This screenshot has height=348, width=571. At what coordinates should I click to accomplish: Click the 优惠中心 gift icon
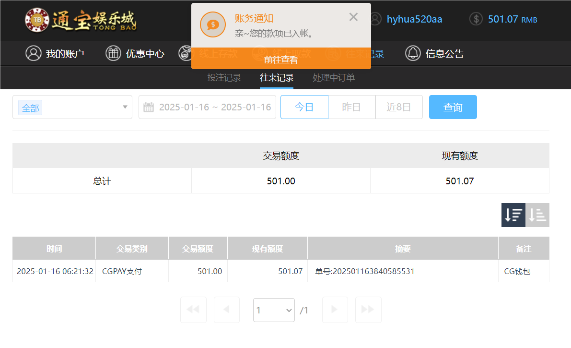click(113, 53)
